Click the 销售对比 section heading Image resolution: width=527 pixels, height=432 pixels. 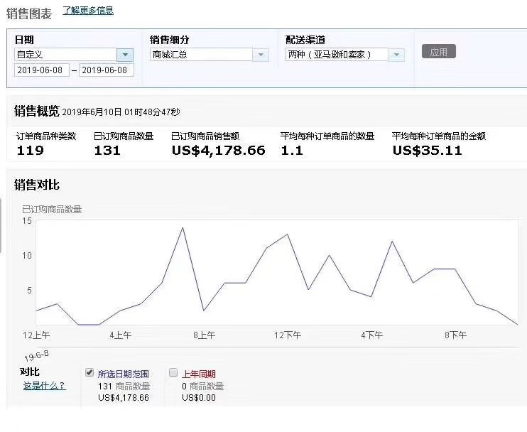[37, 185]
